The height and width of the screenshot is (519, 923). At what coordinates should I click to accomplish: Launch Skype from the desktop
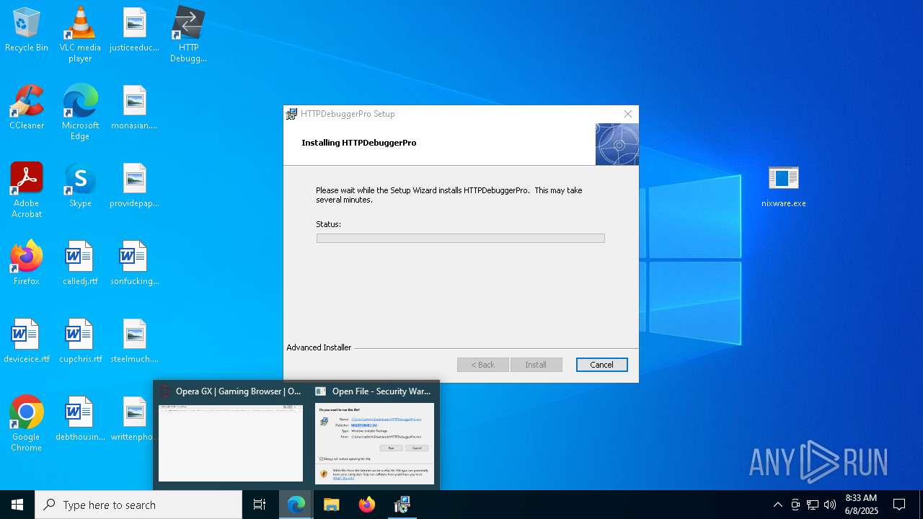[80, 186]
